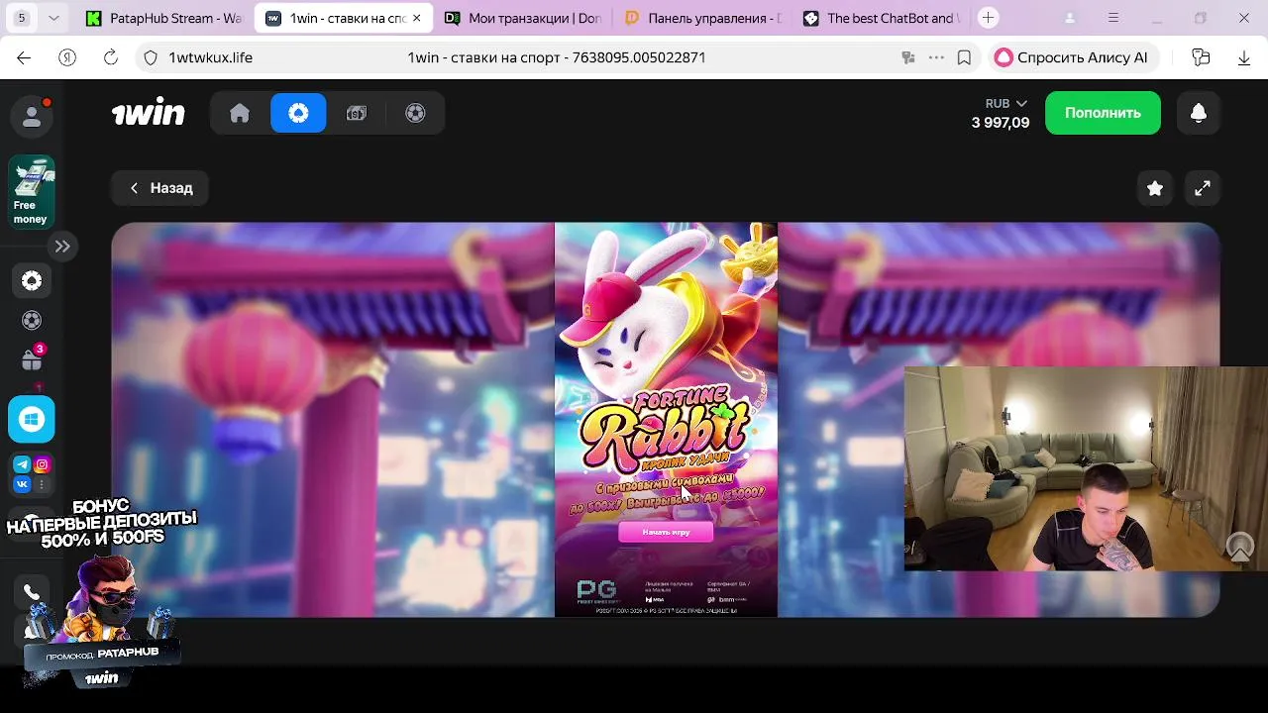Open notifications bell

(x=1199, y=113)
